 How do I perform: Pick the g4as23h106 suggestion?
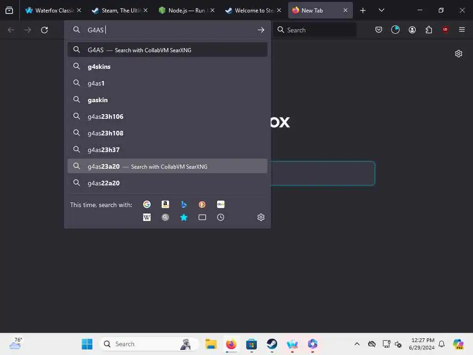tap(167, 116)
